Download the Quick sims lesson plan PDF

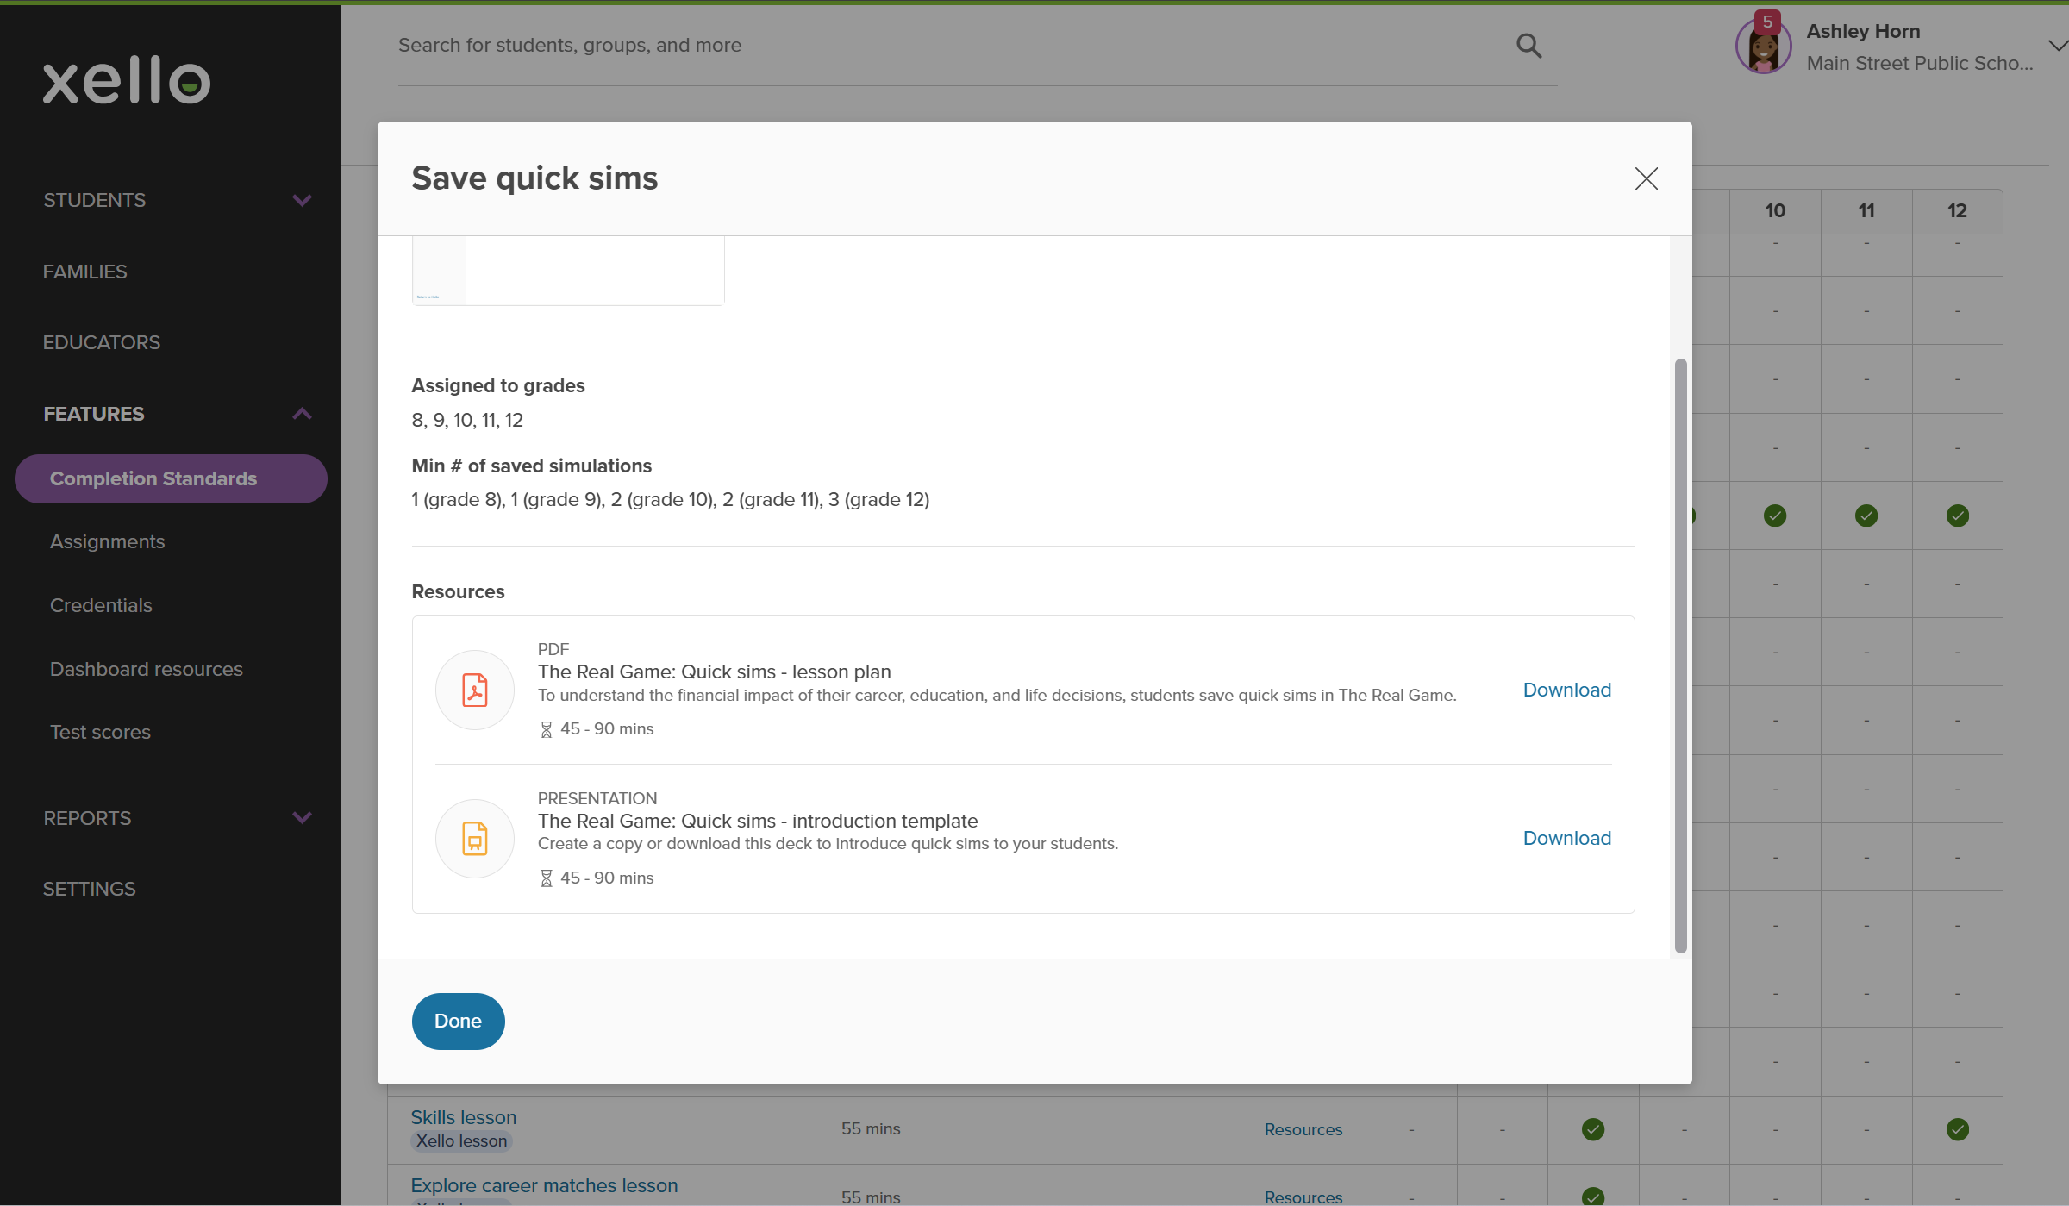pos(1566,689)
